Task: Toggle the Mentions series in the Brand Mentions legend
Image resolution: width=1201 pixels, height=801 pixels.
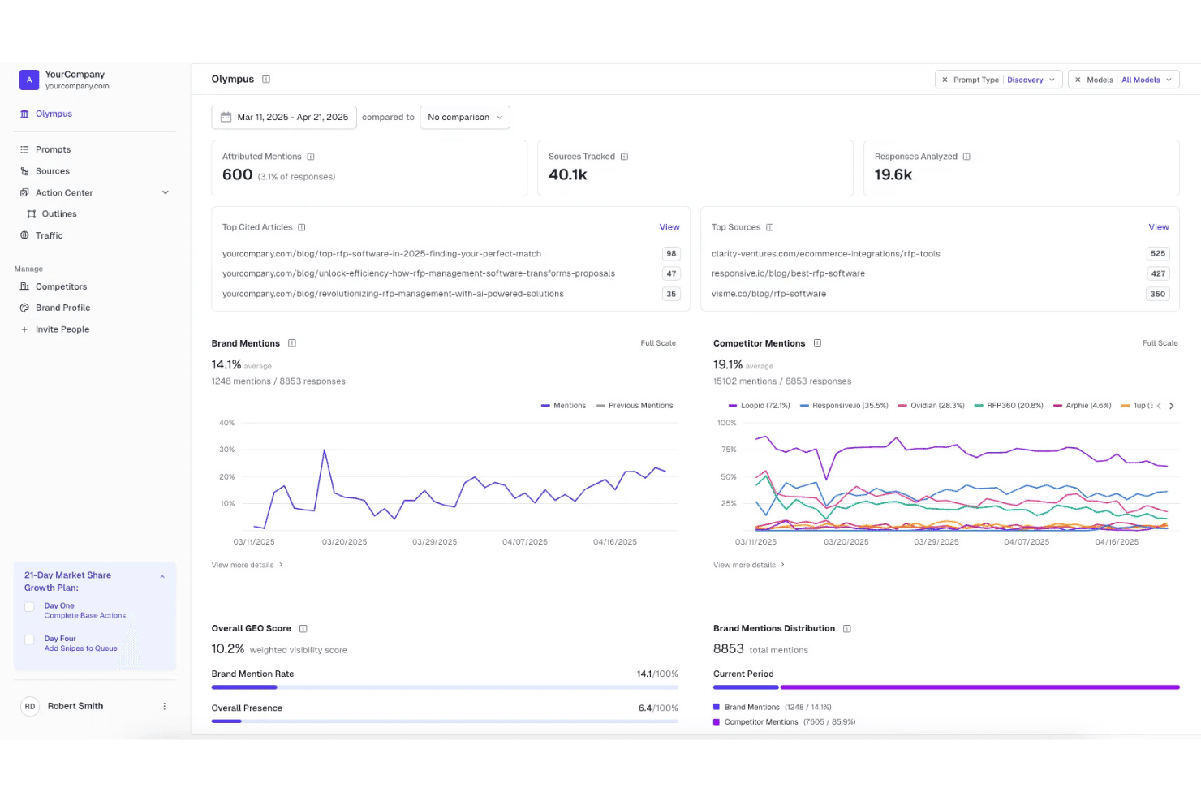Action: point(563,406)
